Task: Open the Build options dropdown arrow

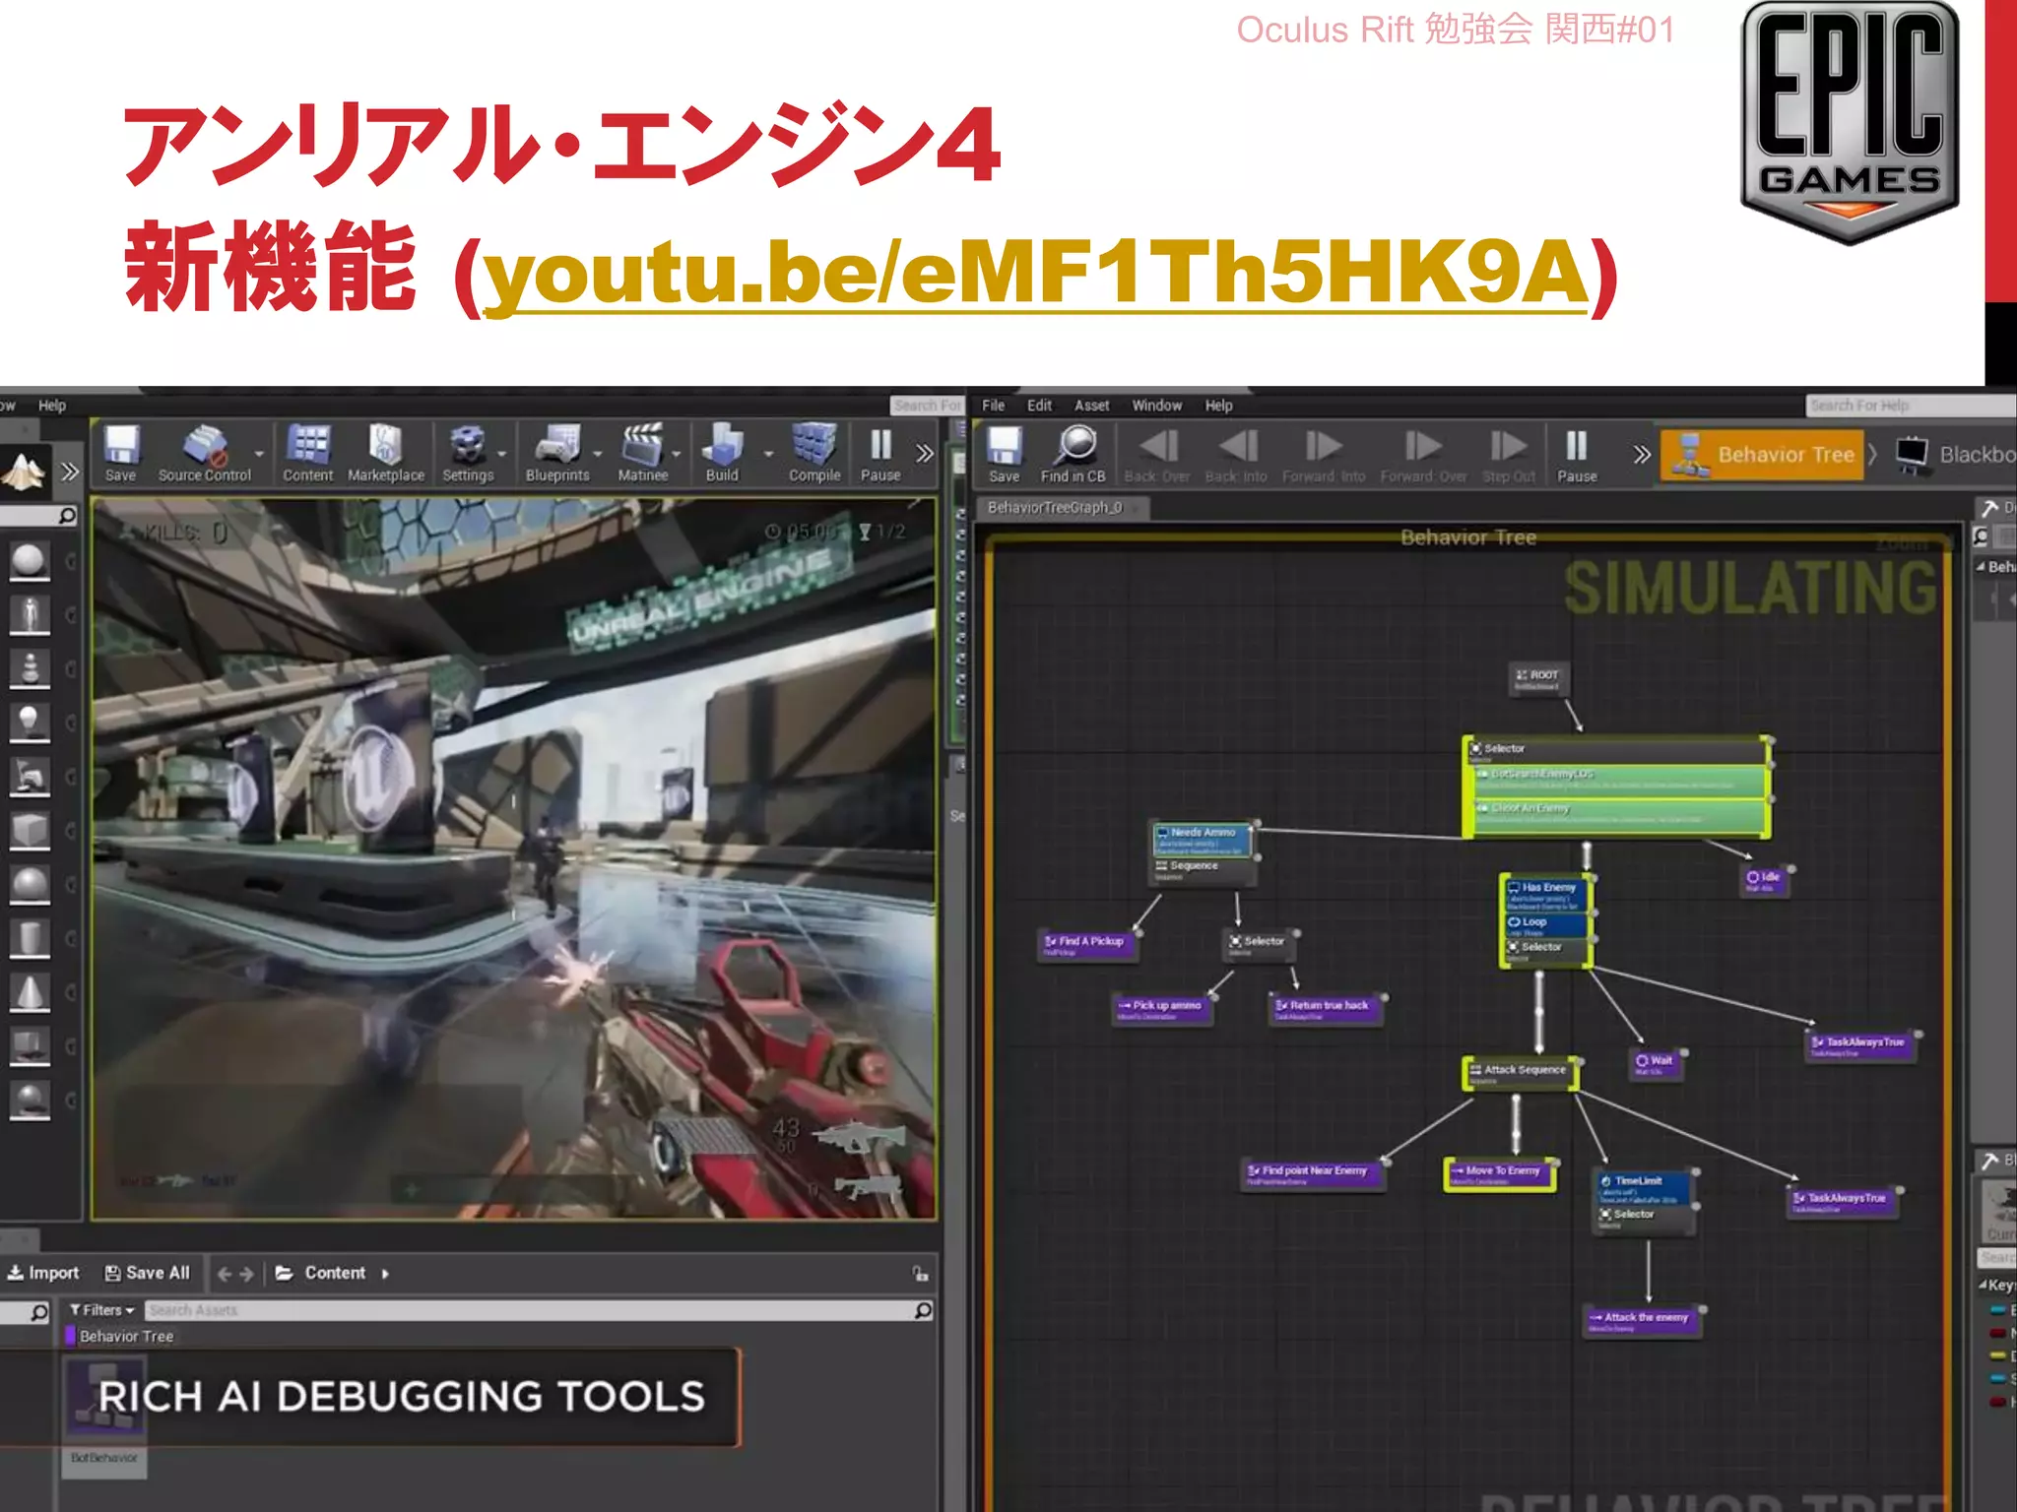Action: click(769, 454)
